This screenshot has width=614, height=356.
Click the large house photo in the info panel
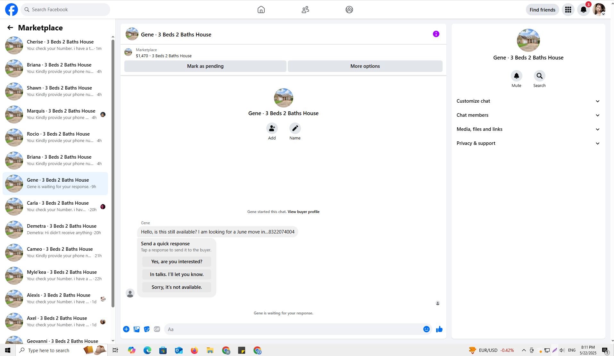coord(528,40)
